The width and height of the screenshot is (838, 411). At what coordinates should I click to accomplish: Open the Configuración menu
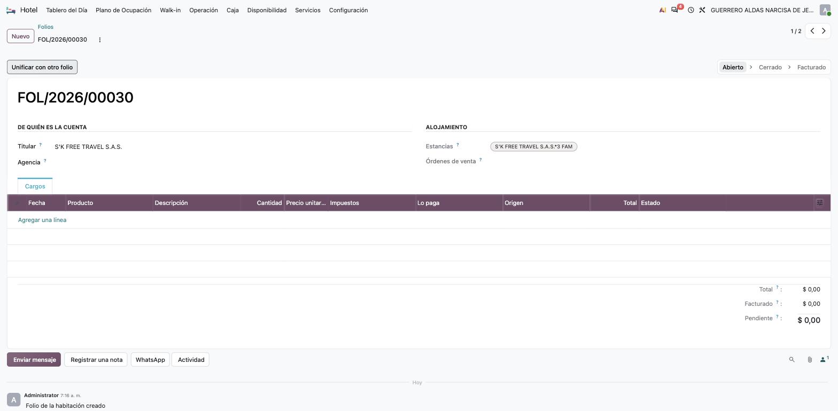click(348, 10)
